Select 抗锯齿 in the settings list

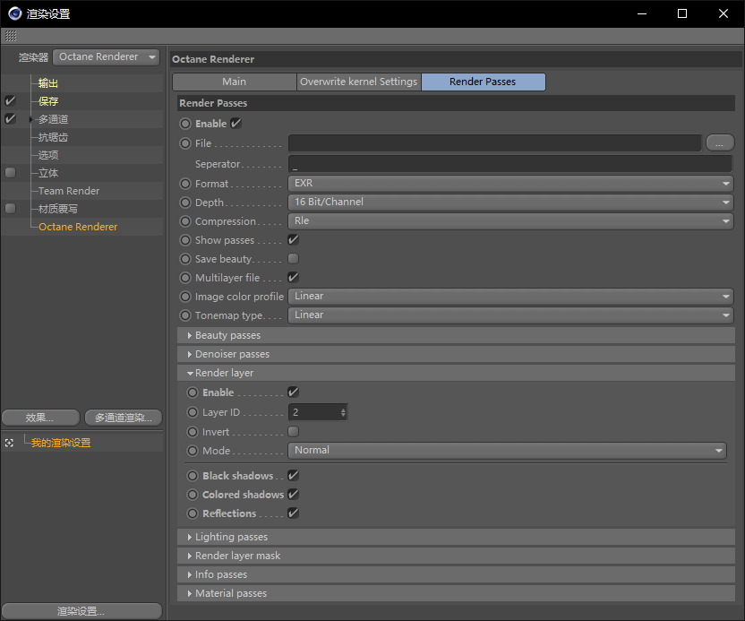(x=53, y=137)
